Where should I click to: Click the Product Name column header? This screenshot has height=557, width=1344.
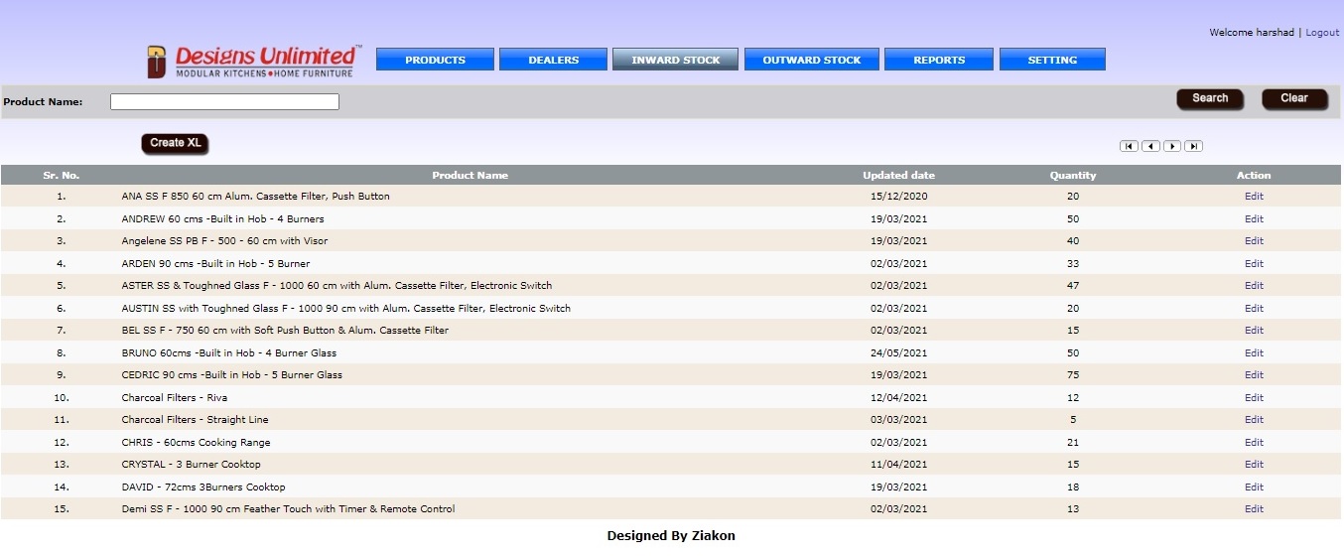pyautogui.click(x=470, y=176)
